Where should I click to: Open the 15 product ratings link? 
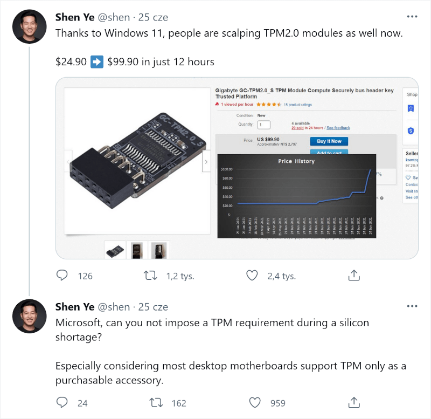coord(297,105)
